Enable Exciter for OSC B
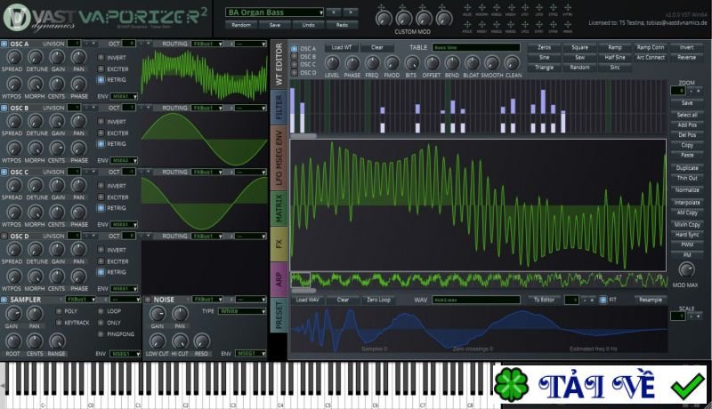Screen dimensions: 712x409 coord(101,132)
